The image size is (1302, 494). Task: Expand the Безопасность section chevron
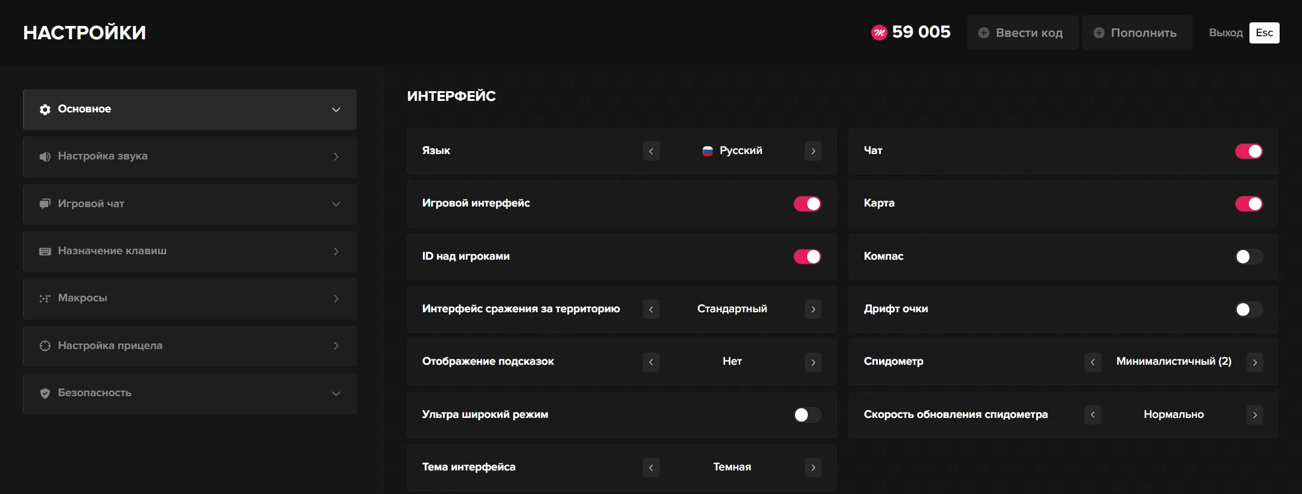point(336,393)
